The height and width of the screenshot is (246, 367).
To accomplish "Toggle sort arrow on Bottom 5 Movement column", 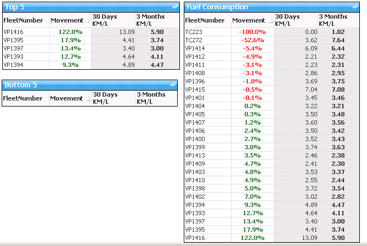I will coord(88,99).
